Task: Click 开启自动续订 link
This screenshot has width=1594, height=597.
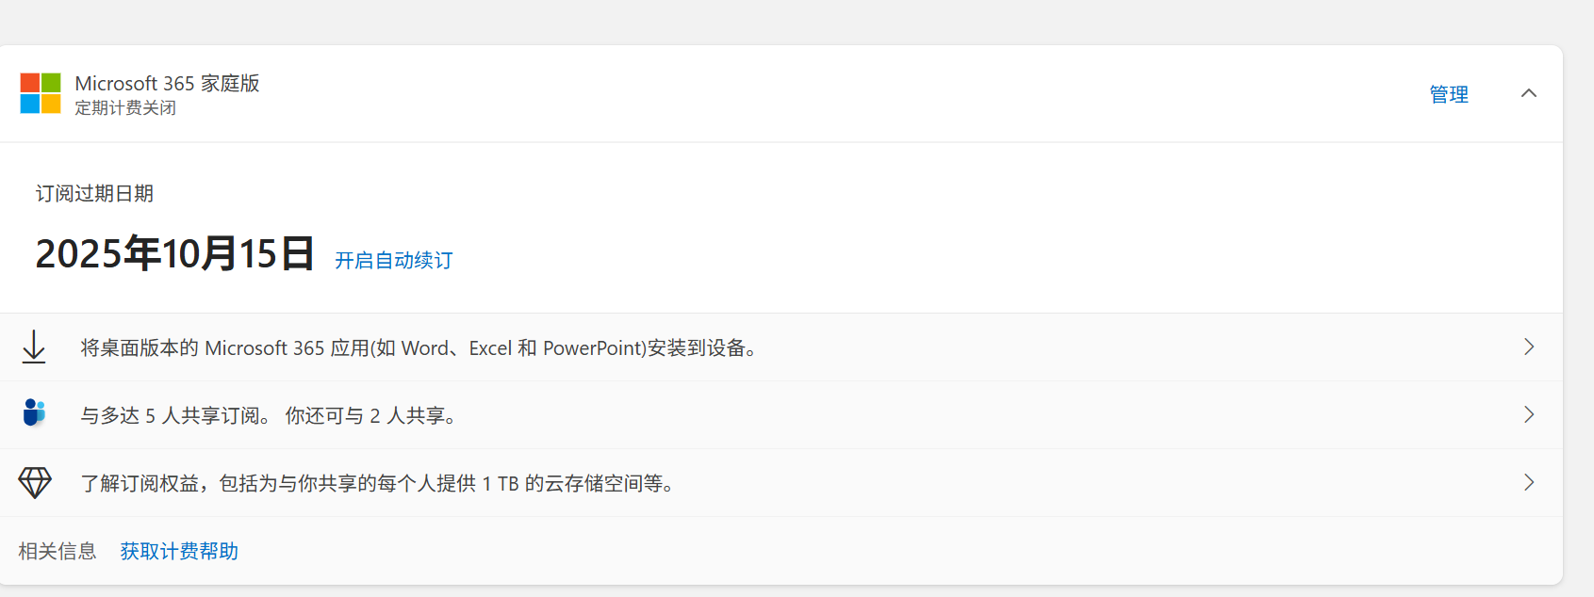Action: coord(394,260)
